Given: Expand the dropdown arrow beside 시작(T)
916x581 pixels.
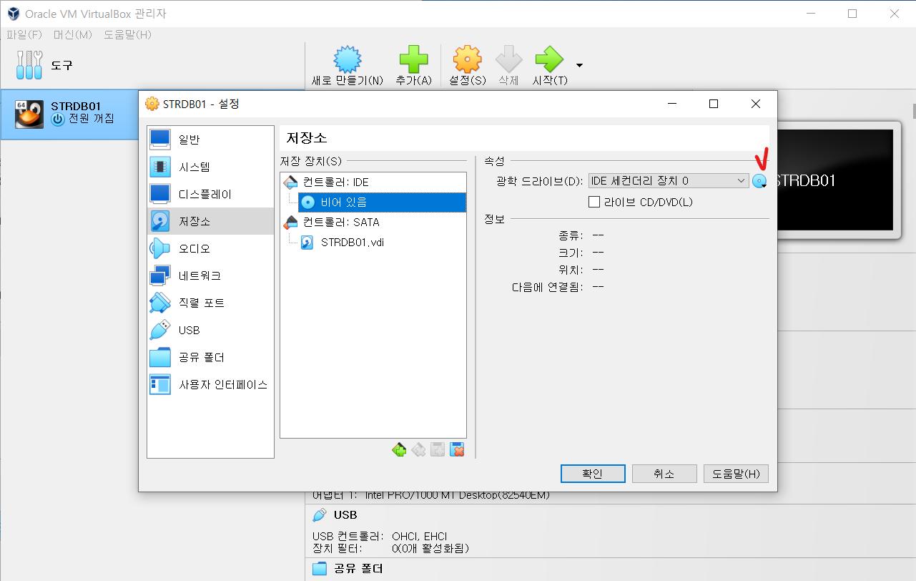Looking at the screenshot, I should point(579,65).
